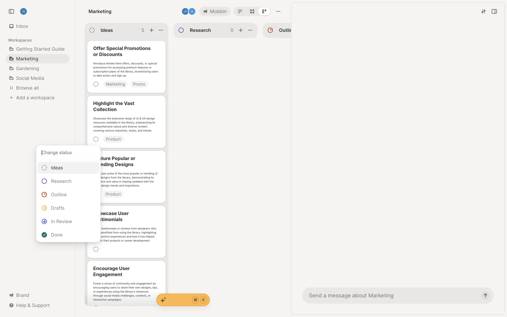Click the send message arrow button
The image size is (507, 317).
[485, 295]
